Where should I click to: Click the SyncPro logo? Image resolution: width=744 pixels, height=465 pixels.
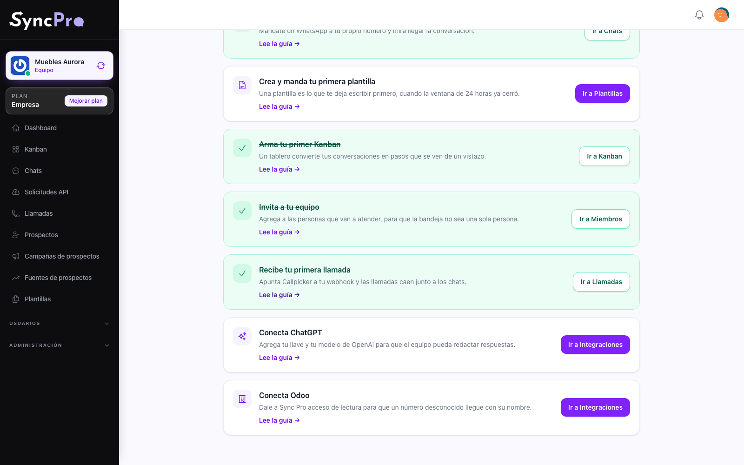tap(46, 20)
